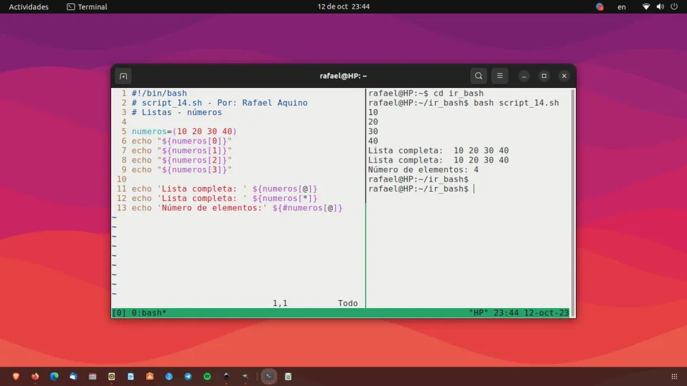Open the 'en' keyboard layout selector
Viewport: 687px width, 386px height.
click(622, 7)
